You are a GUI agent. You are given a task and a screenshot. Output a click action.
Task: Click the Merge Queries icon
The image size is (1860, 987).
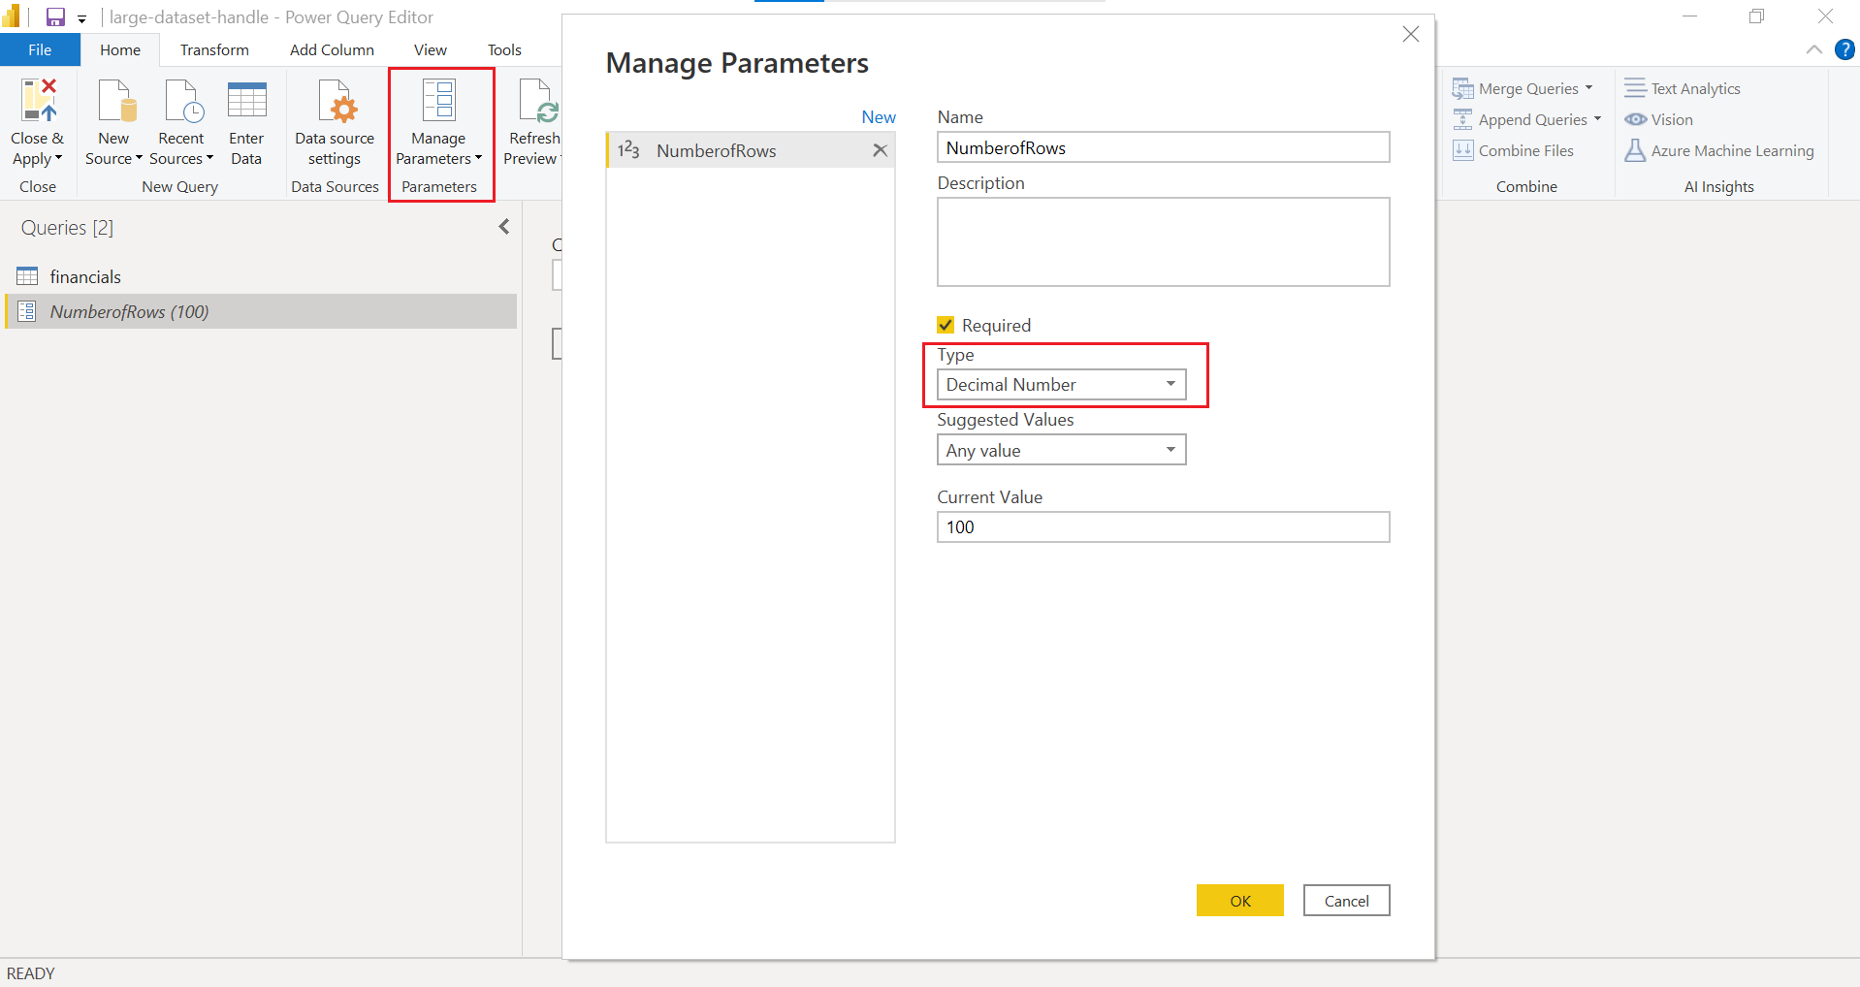(x=1462, y=88)
